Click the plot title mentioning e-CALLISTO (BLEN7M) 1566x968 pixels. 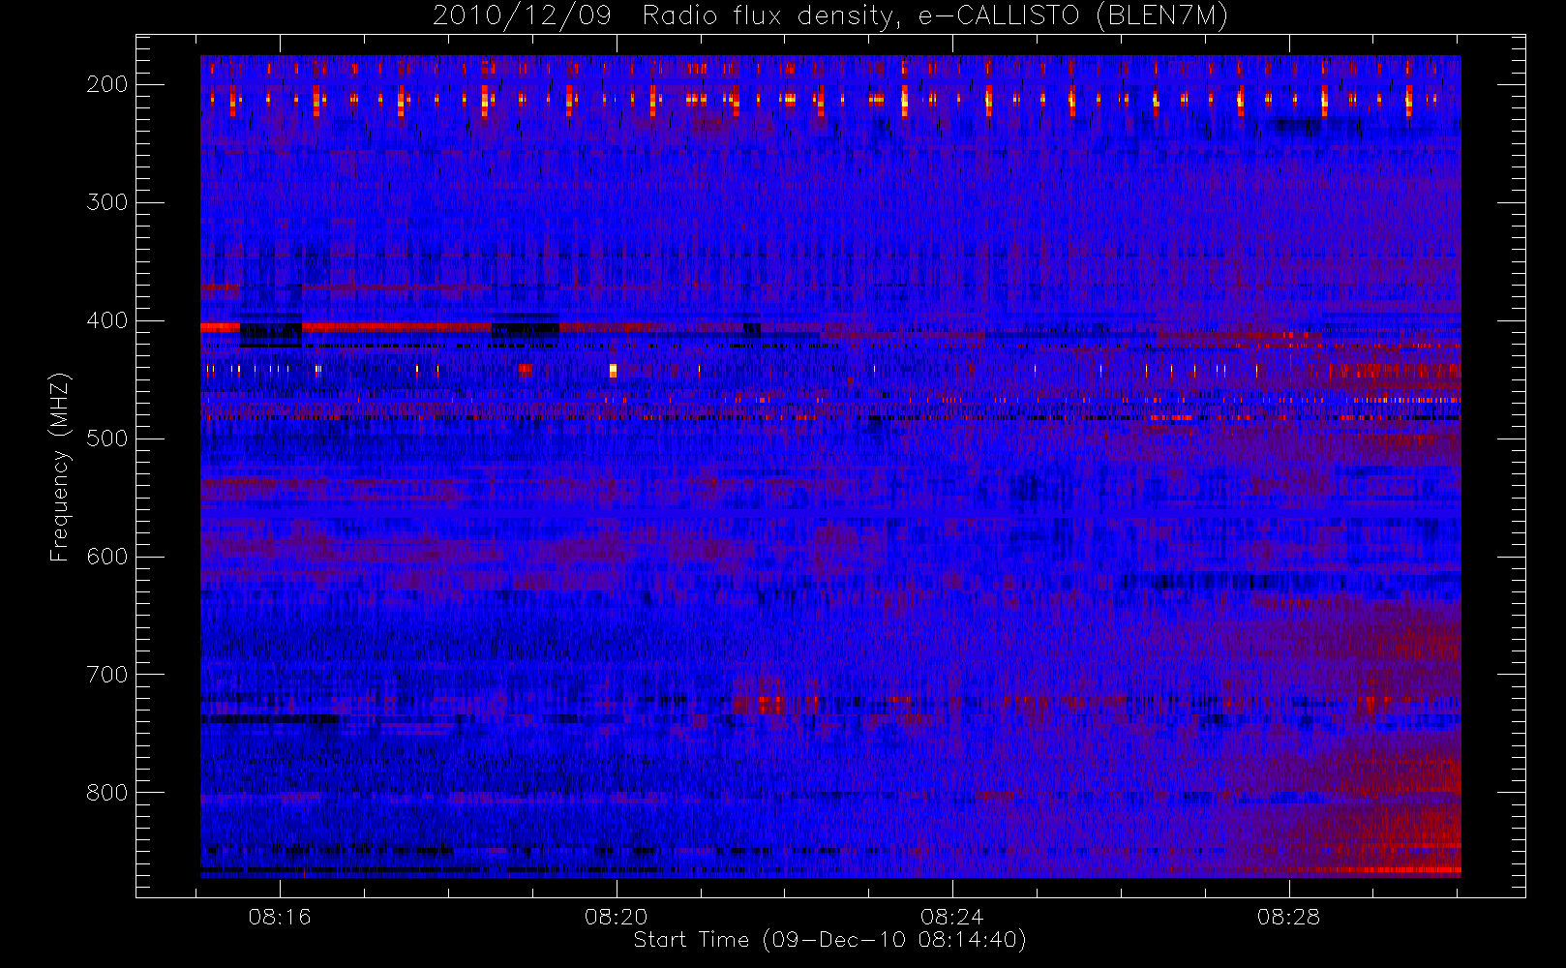(830, 16)
